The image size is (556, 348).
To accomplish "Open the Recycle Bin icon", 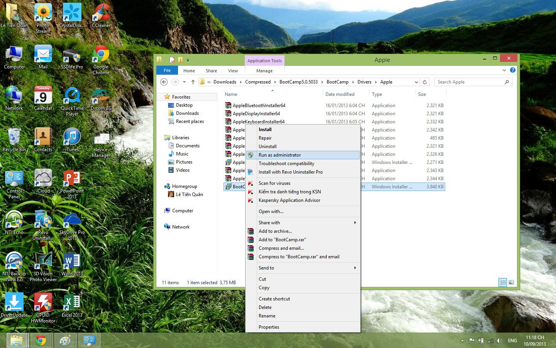I will tap(14, 140).
